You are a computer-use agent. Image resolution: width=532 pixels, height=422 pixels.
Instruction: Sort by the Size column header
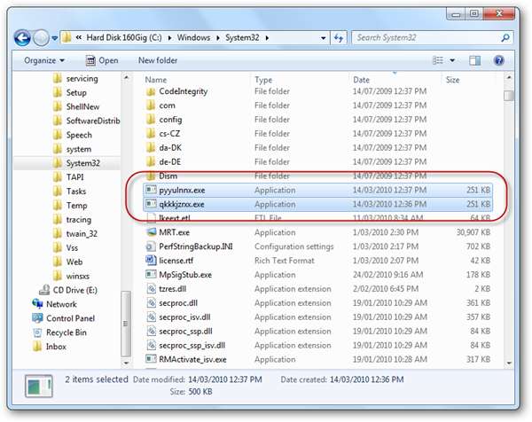coord(452,80)
